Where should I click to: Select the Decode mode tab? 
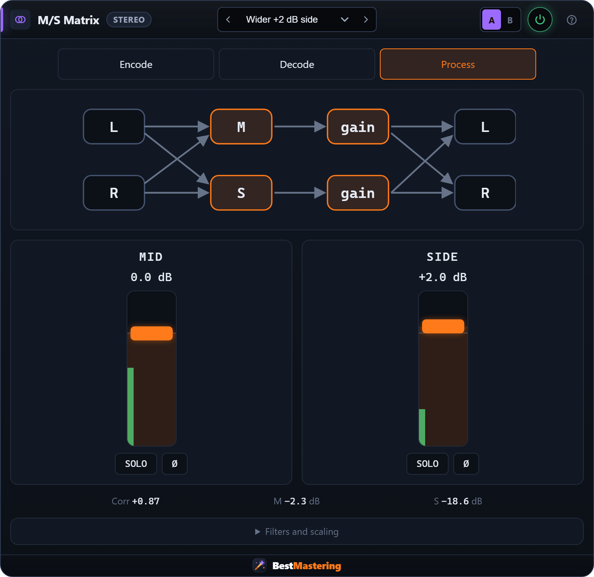click(x=297, y=64)
